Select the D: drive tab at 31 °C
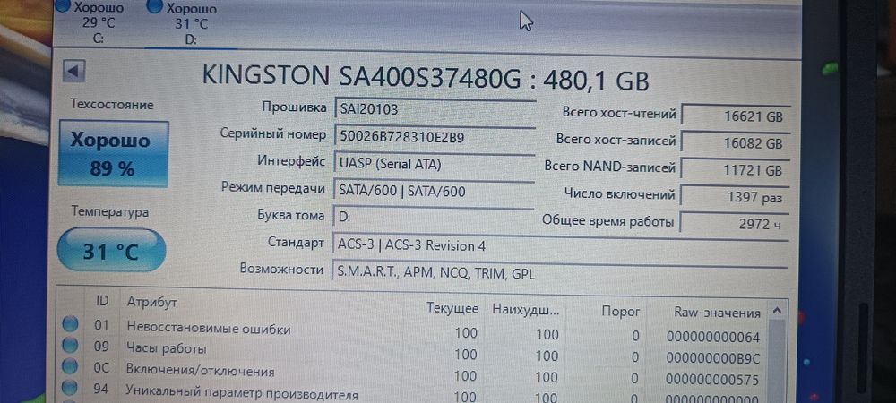 [190, 22]
